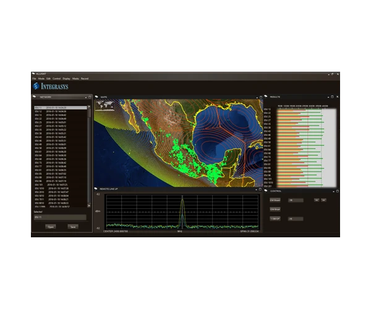Select the IDU 13 row in network list

(x=61, y=115)
